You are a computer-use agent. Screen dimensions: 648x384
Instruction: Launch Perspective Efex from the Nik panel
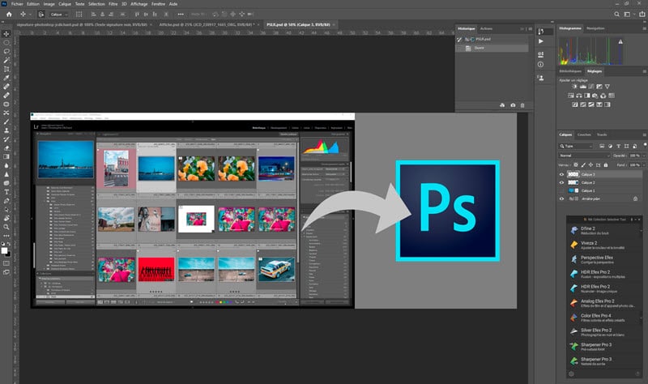[604, 259]
